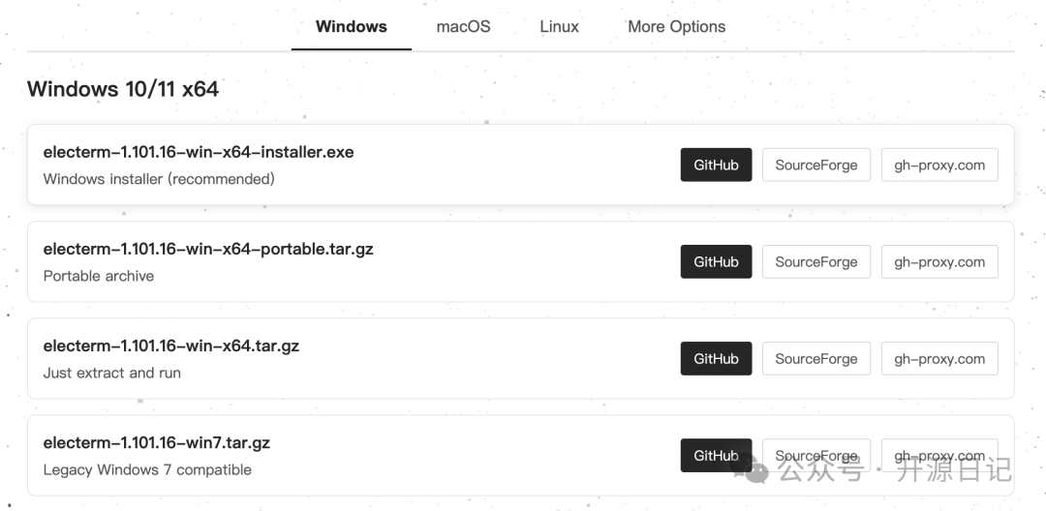Get installer.exe via SourceForge

point(815,165)
